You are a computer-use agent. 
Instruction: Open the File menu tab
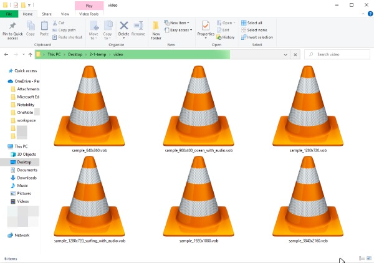9,14
